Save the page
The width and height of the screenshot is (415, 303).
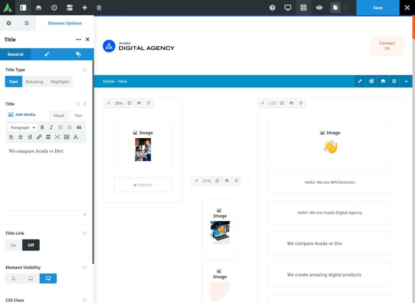pos(378,8)
